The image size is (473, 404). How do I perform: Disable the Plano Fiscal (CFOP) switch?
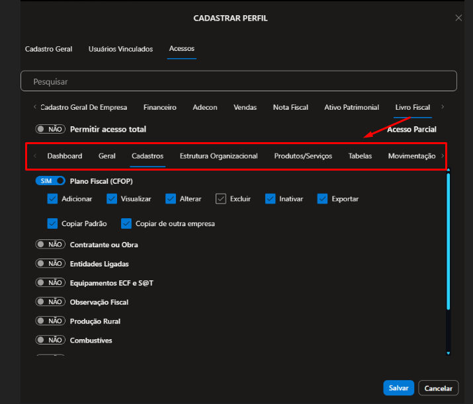[x=50, y=181]
